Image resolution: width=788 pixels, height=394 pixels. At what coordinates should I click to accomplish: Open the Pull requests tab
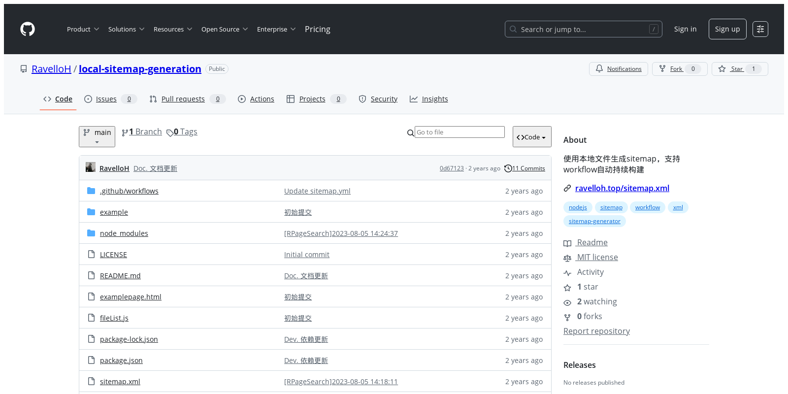pos(187,99)
